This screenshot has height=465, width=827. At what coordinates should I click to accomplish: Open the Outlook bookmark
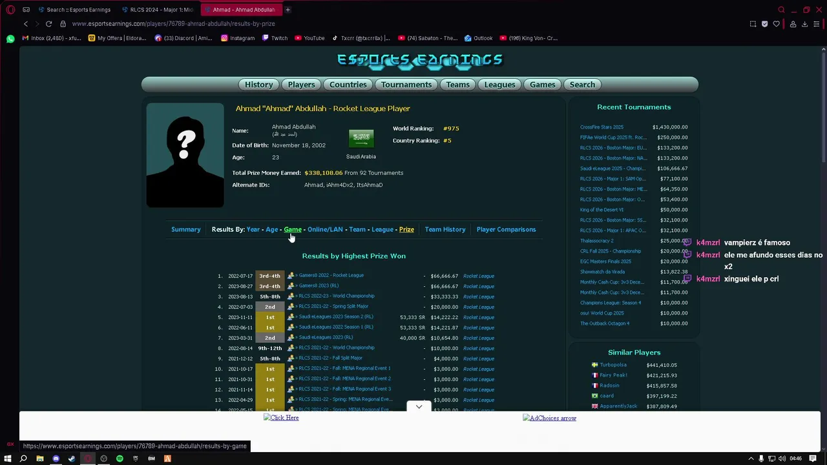(478, 39)
